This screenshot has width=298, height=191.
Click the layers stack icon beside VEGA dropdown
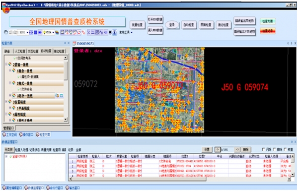(57, 33)
